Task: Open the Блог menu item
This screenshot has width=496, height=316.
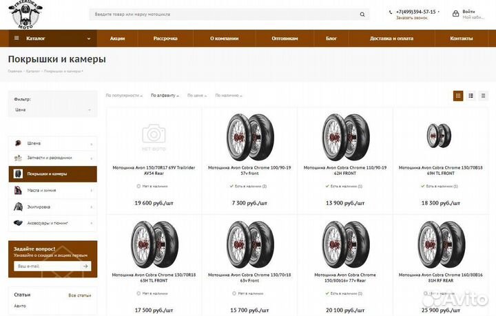Action: (331, 39)
